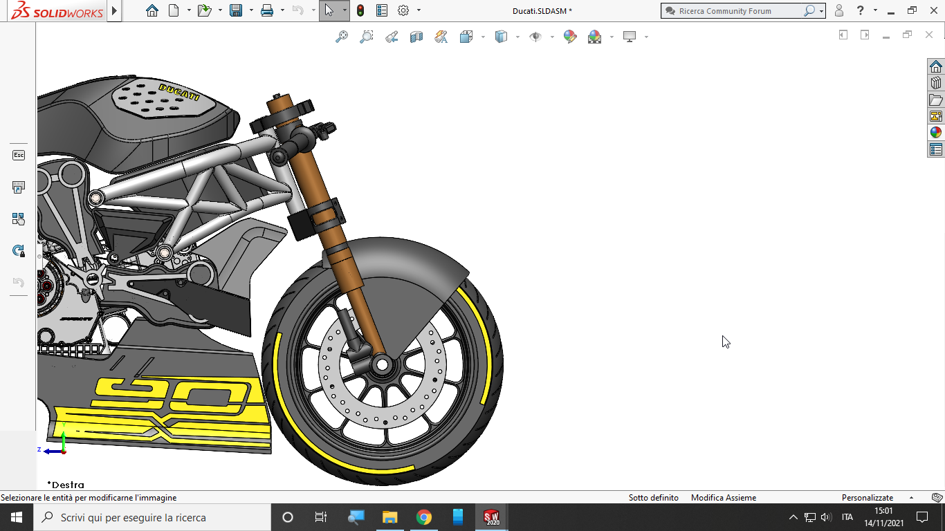The height and width of the screenshot is (531, 945).
Task: Click the Dynamic Annotation Views icon
Action: pyautogui.click(x=441, y=37)
